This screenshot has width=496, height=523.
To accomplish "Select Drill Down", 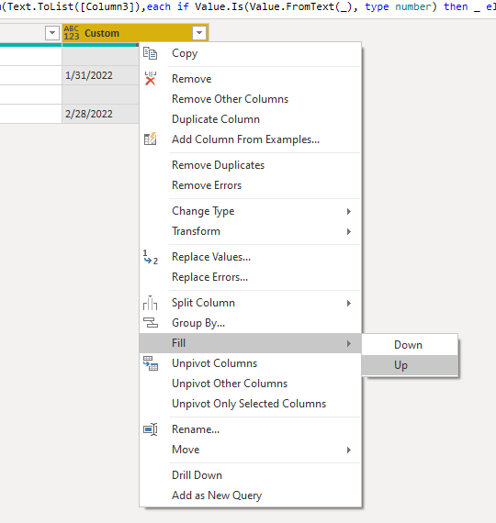I will pyautogui.click(x=250, y=475).
